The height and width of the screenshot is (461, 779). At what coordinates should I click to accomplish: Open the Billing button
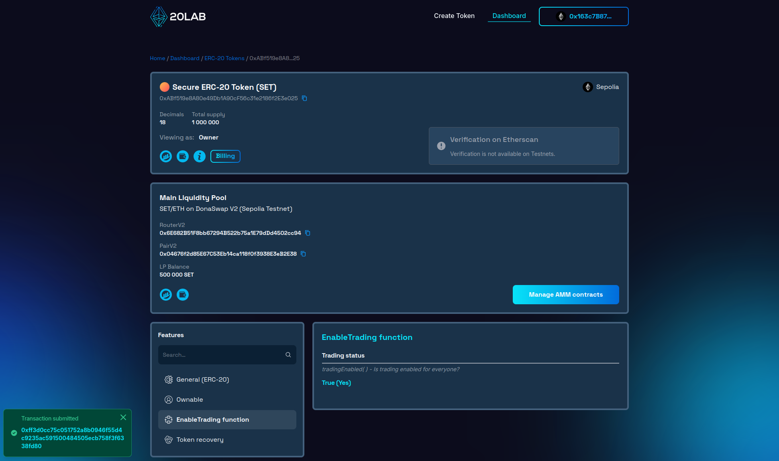coord(225,156)
